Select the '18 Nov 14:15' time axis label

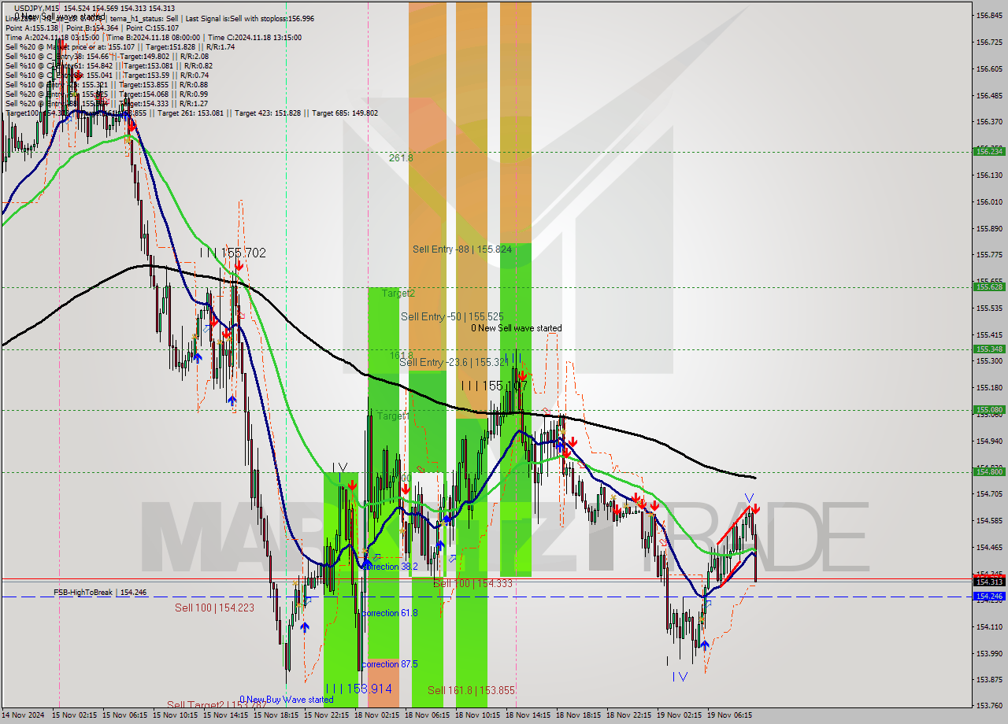[x=528, y=715]
